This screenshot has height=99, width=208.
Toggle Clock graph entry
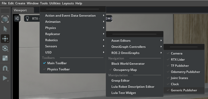[x=184, y=84]
